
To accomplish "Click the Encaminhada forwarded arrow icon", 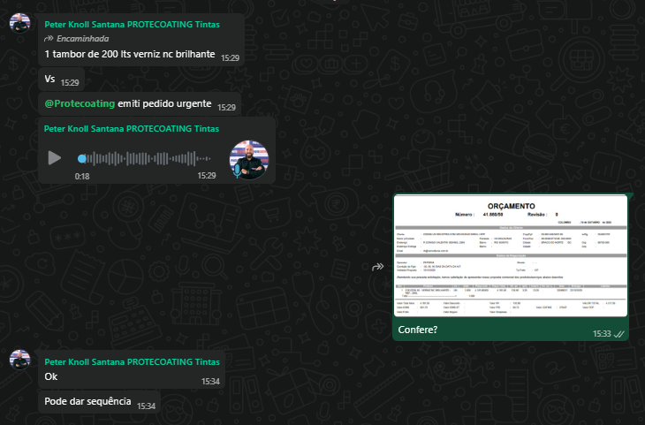I will (49, 40).
